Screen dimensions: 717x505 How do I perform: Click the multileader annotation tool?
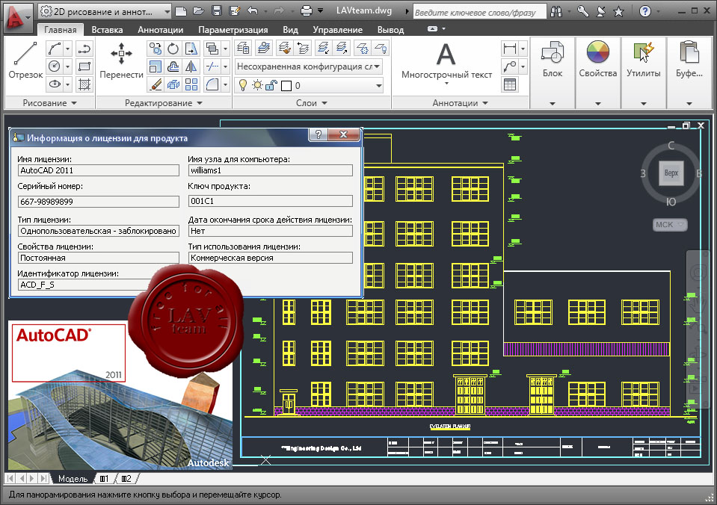point(509,66)
